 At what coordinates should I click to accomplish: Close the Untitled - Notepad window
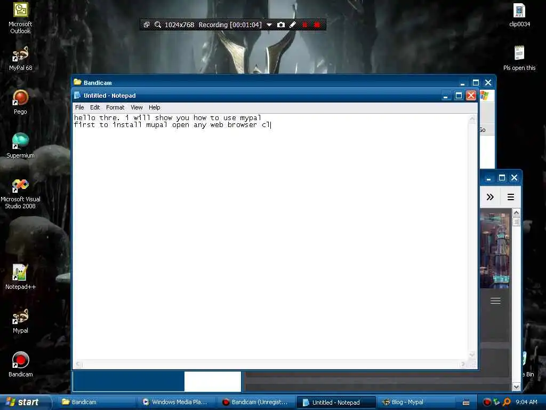click(471, 96)
